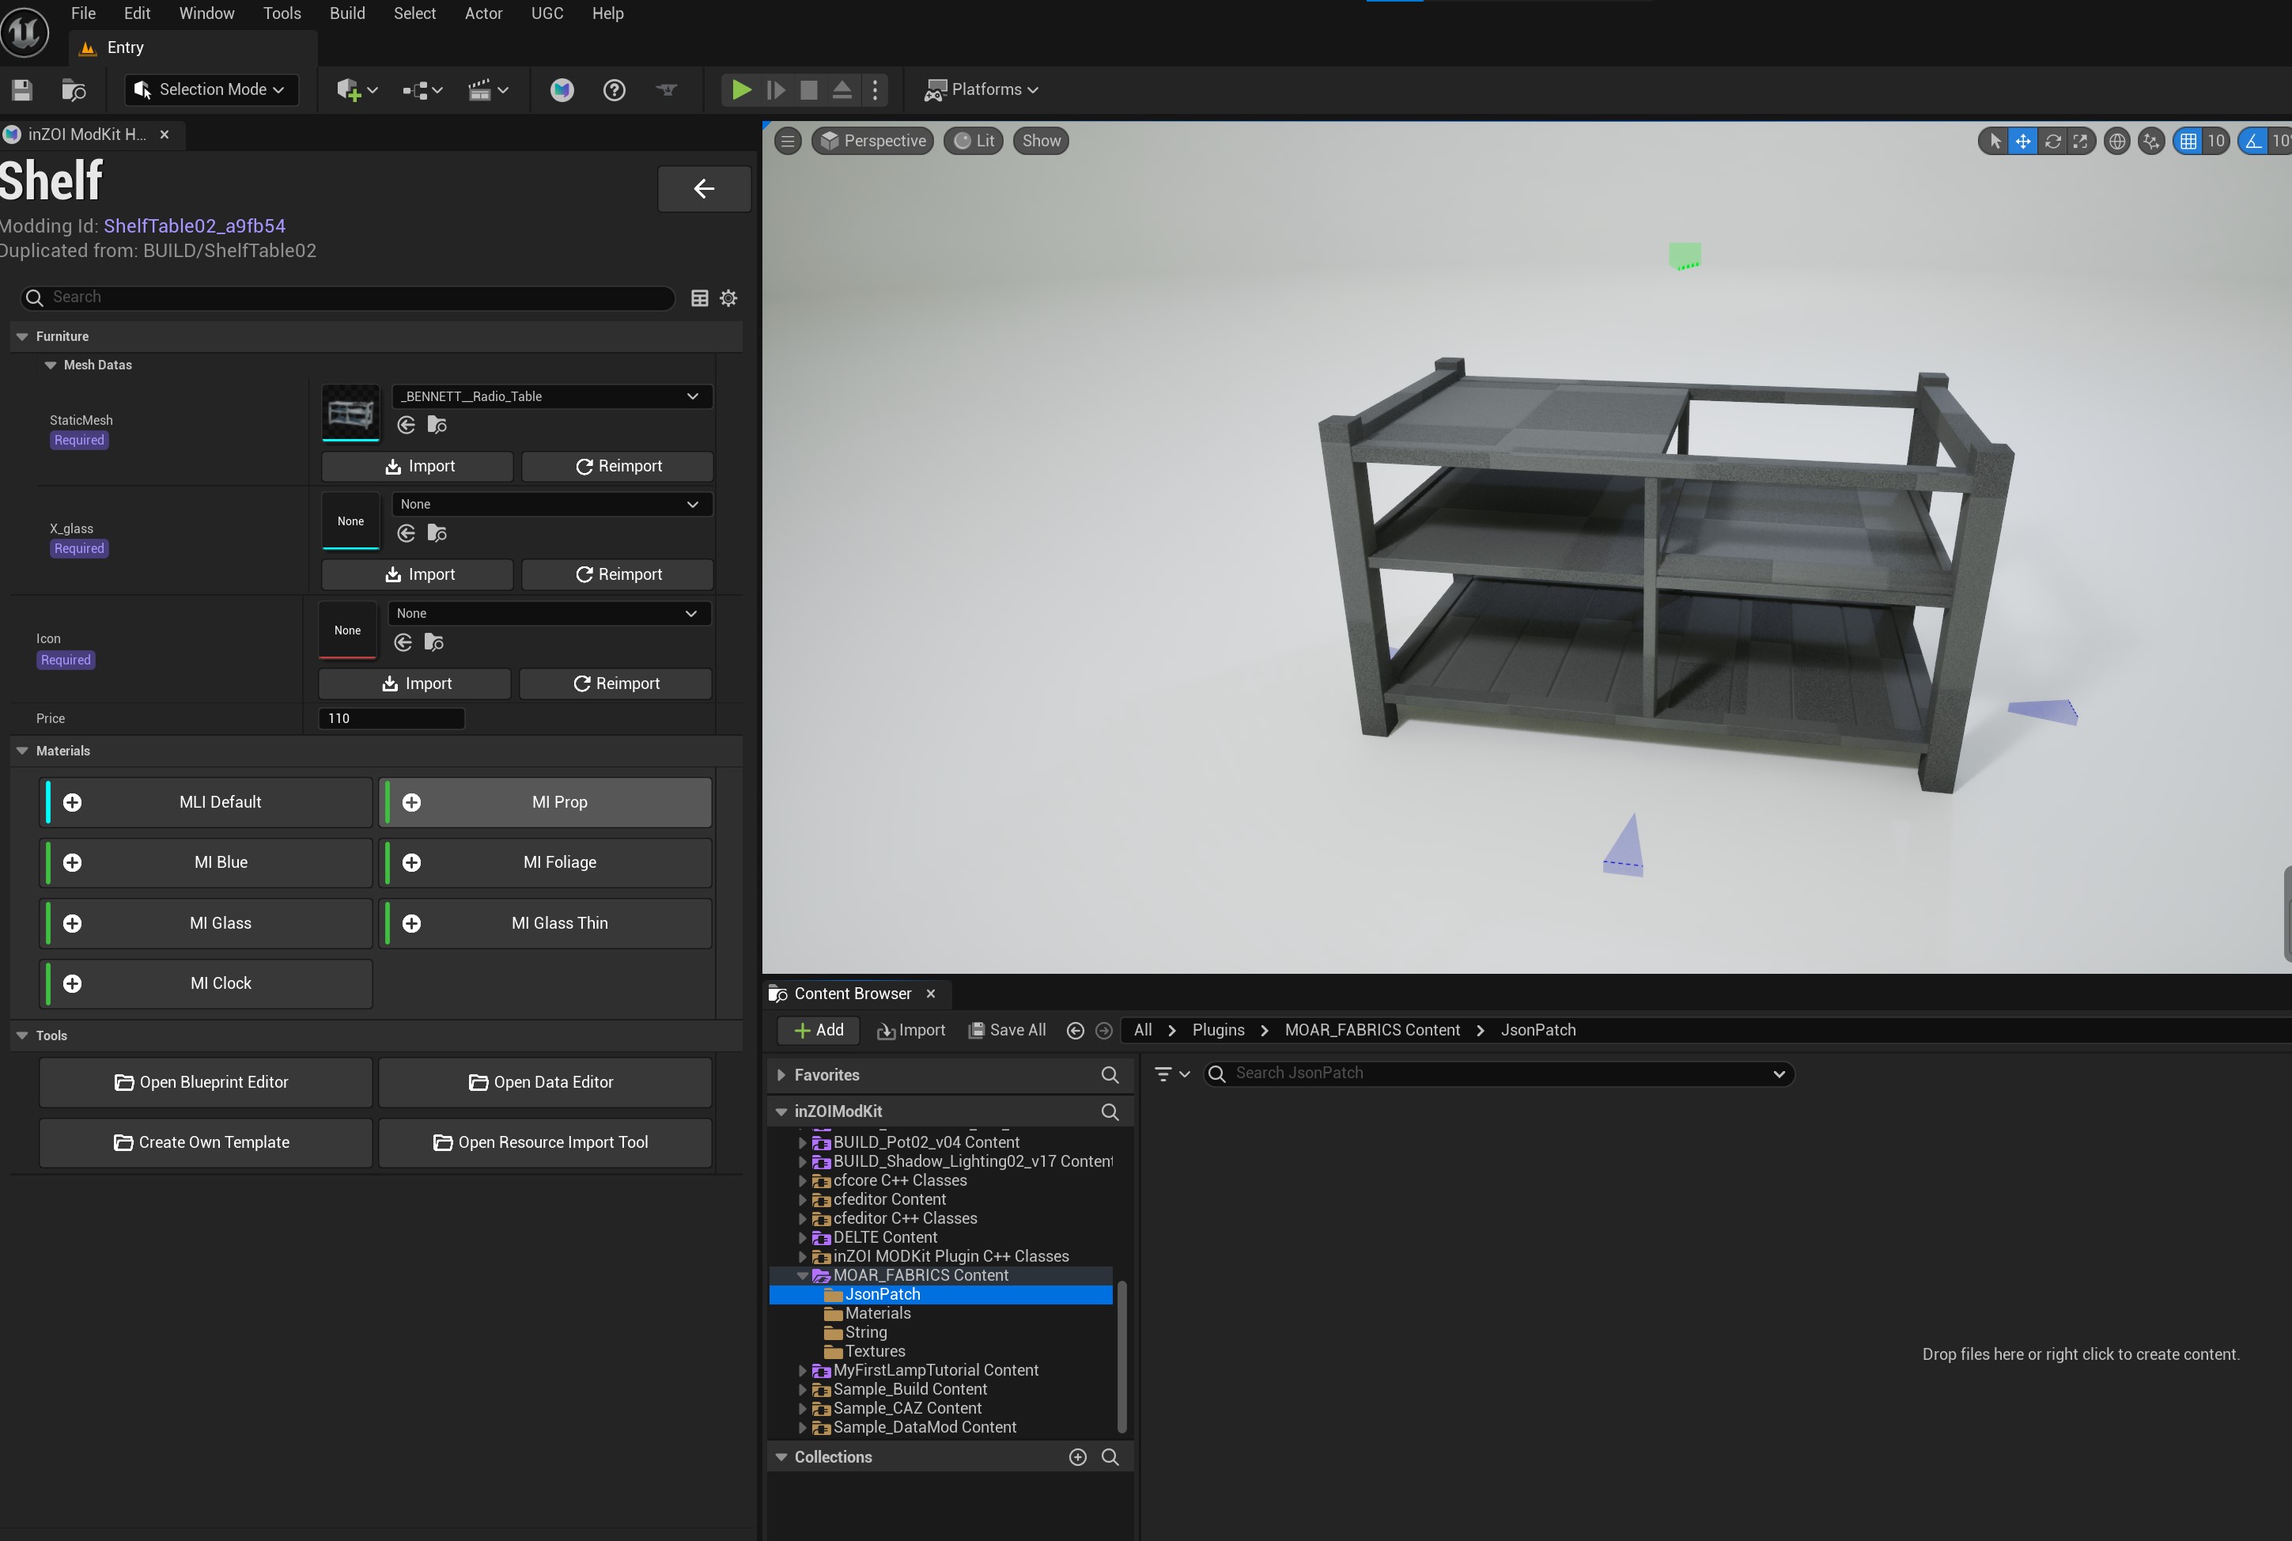The image size is (2292, 1541).
Task: Open the Perspective view dropdown
Action: (x=872, y=142)
